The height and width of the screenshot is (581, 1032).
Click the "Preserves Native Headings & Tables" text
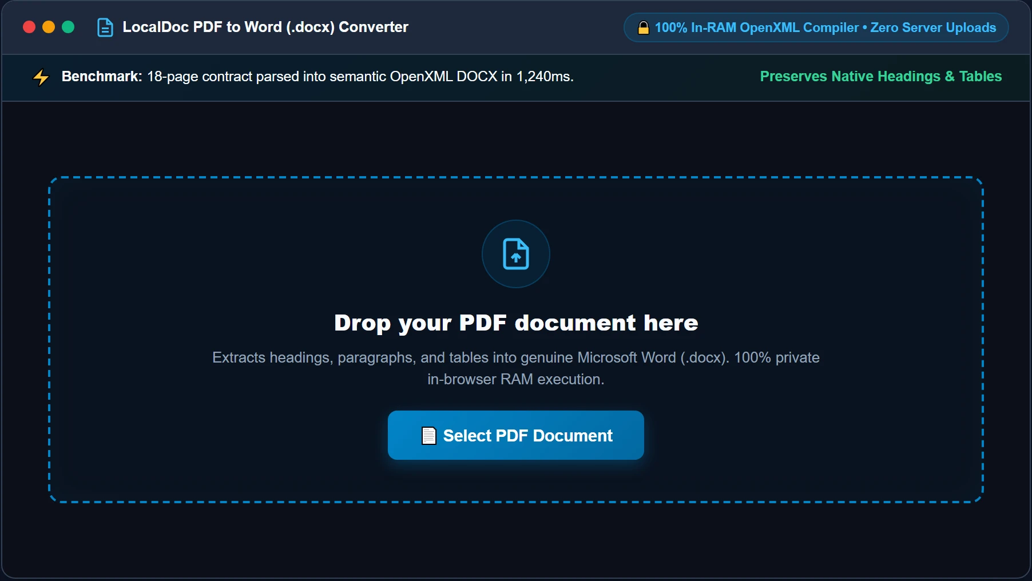[881, 76]
